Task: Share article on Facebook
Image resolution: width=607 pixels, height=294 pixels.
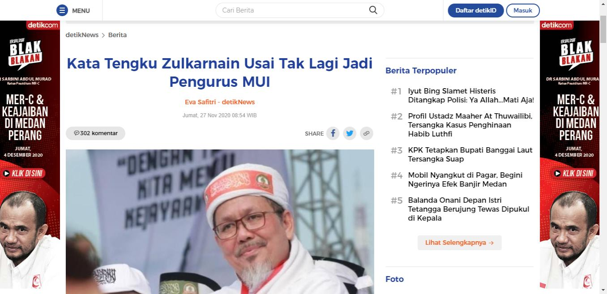Action: tap(333, 133)
